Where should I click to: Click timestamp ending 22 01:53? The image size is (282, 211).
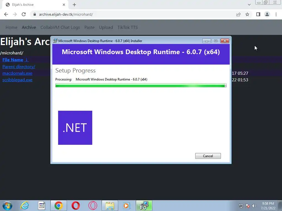coord(240,80)
